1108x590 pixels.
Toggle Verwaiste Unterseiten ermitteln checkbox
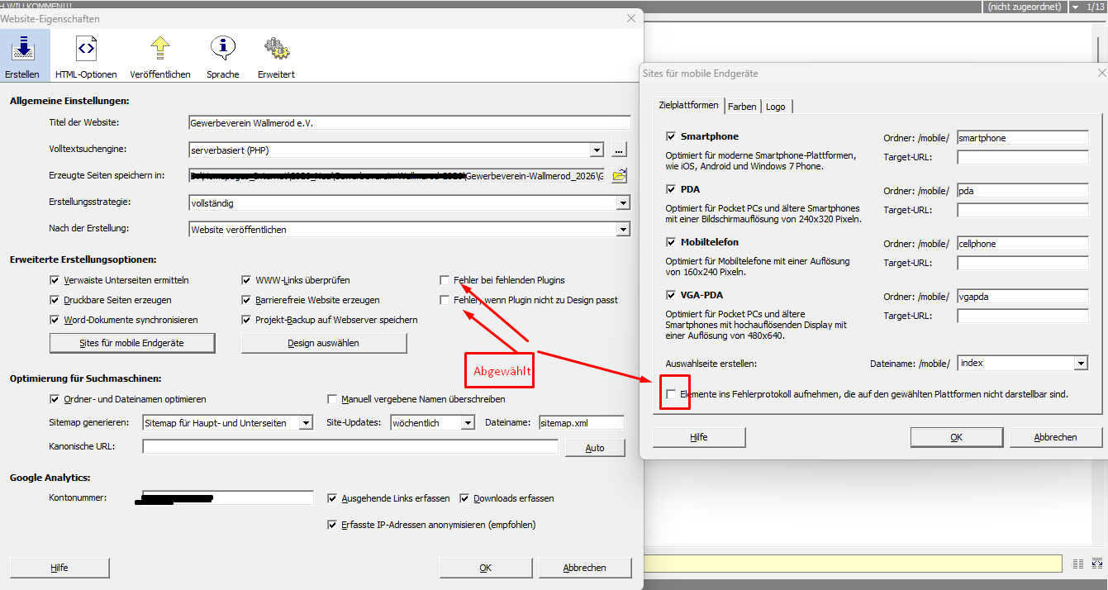click(55, 280)
